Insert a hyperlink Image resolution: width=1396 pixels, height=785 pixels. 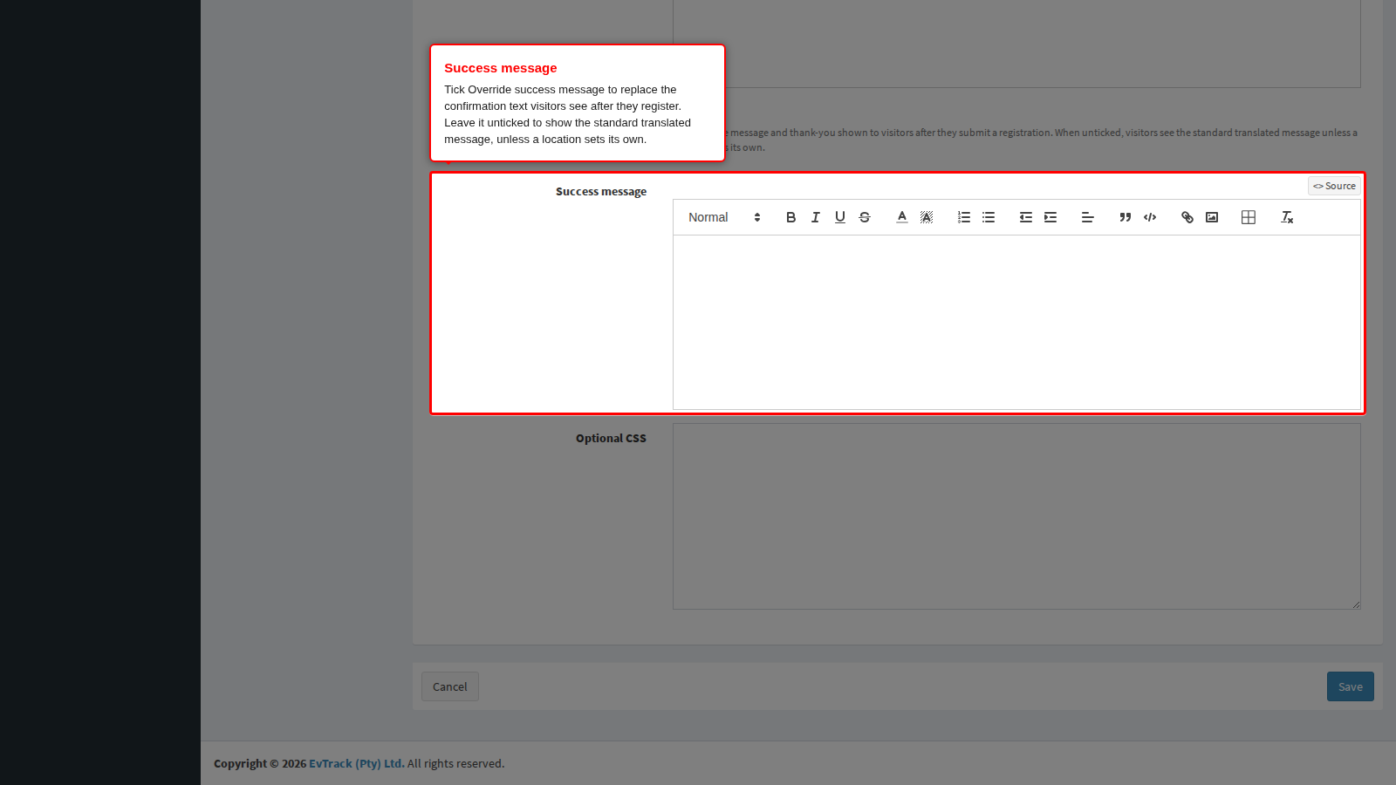pos(1187,217)
